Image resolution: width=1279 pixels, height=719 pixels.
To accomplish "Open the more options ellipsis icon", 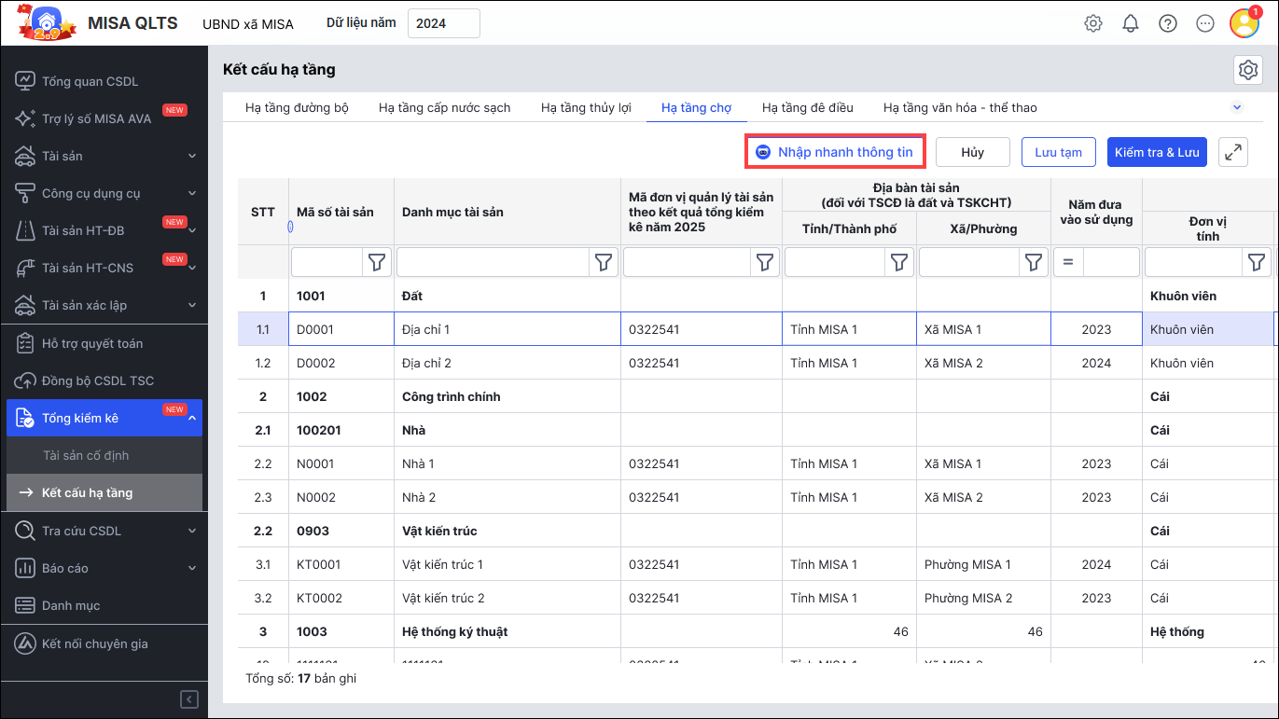I will 1205,23.
